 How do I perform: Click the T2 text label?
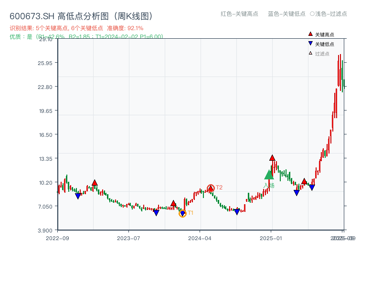point(219,188)
